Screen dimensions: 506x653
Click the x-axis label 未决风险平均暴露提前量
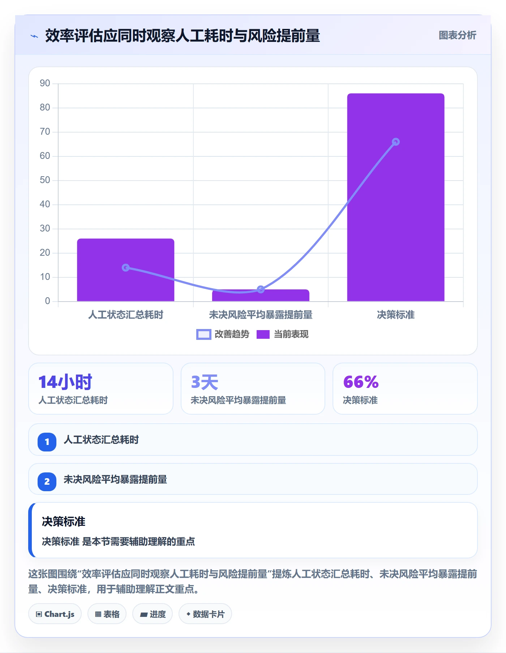tap(261, 315)
